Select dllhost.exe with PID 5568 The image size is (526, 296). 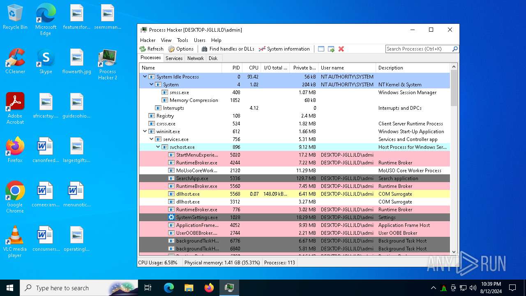tap(295, 194)
